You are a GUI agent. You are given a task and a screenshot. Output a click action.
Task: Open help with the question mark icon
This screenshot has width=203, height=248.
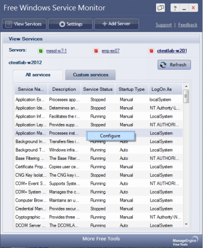(x=175, y=8)
